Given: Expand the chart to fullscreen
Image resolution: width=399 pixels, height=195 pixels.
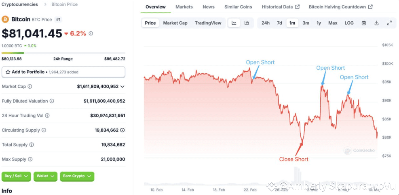Looking at the screenshot, I should point(389,23).
